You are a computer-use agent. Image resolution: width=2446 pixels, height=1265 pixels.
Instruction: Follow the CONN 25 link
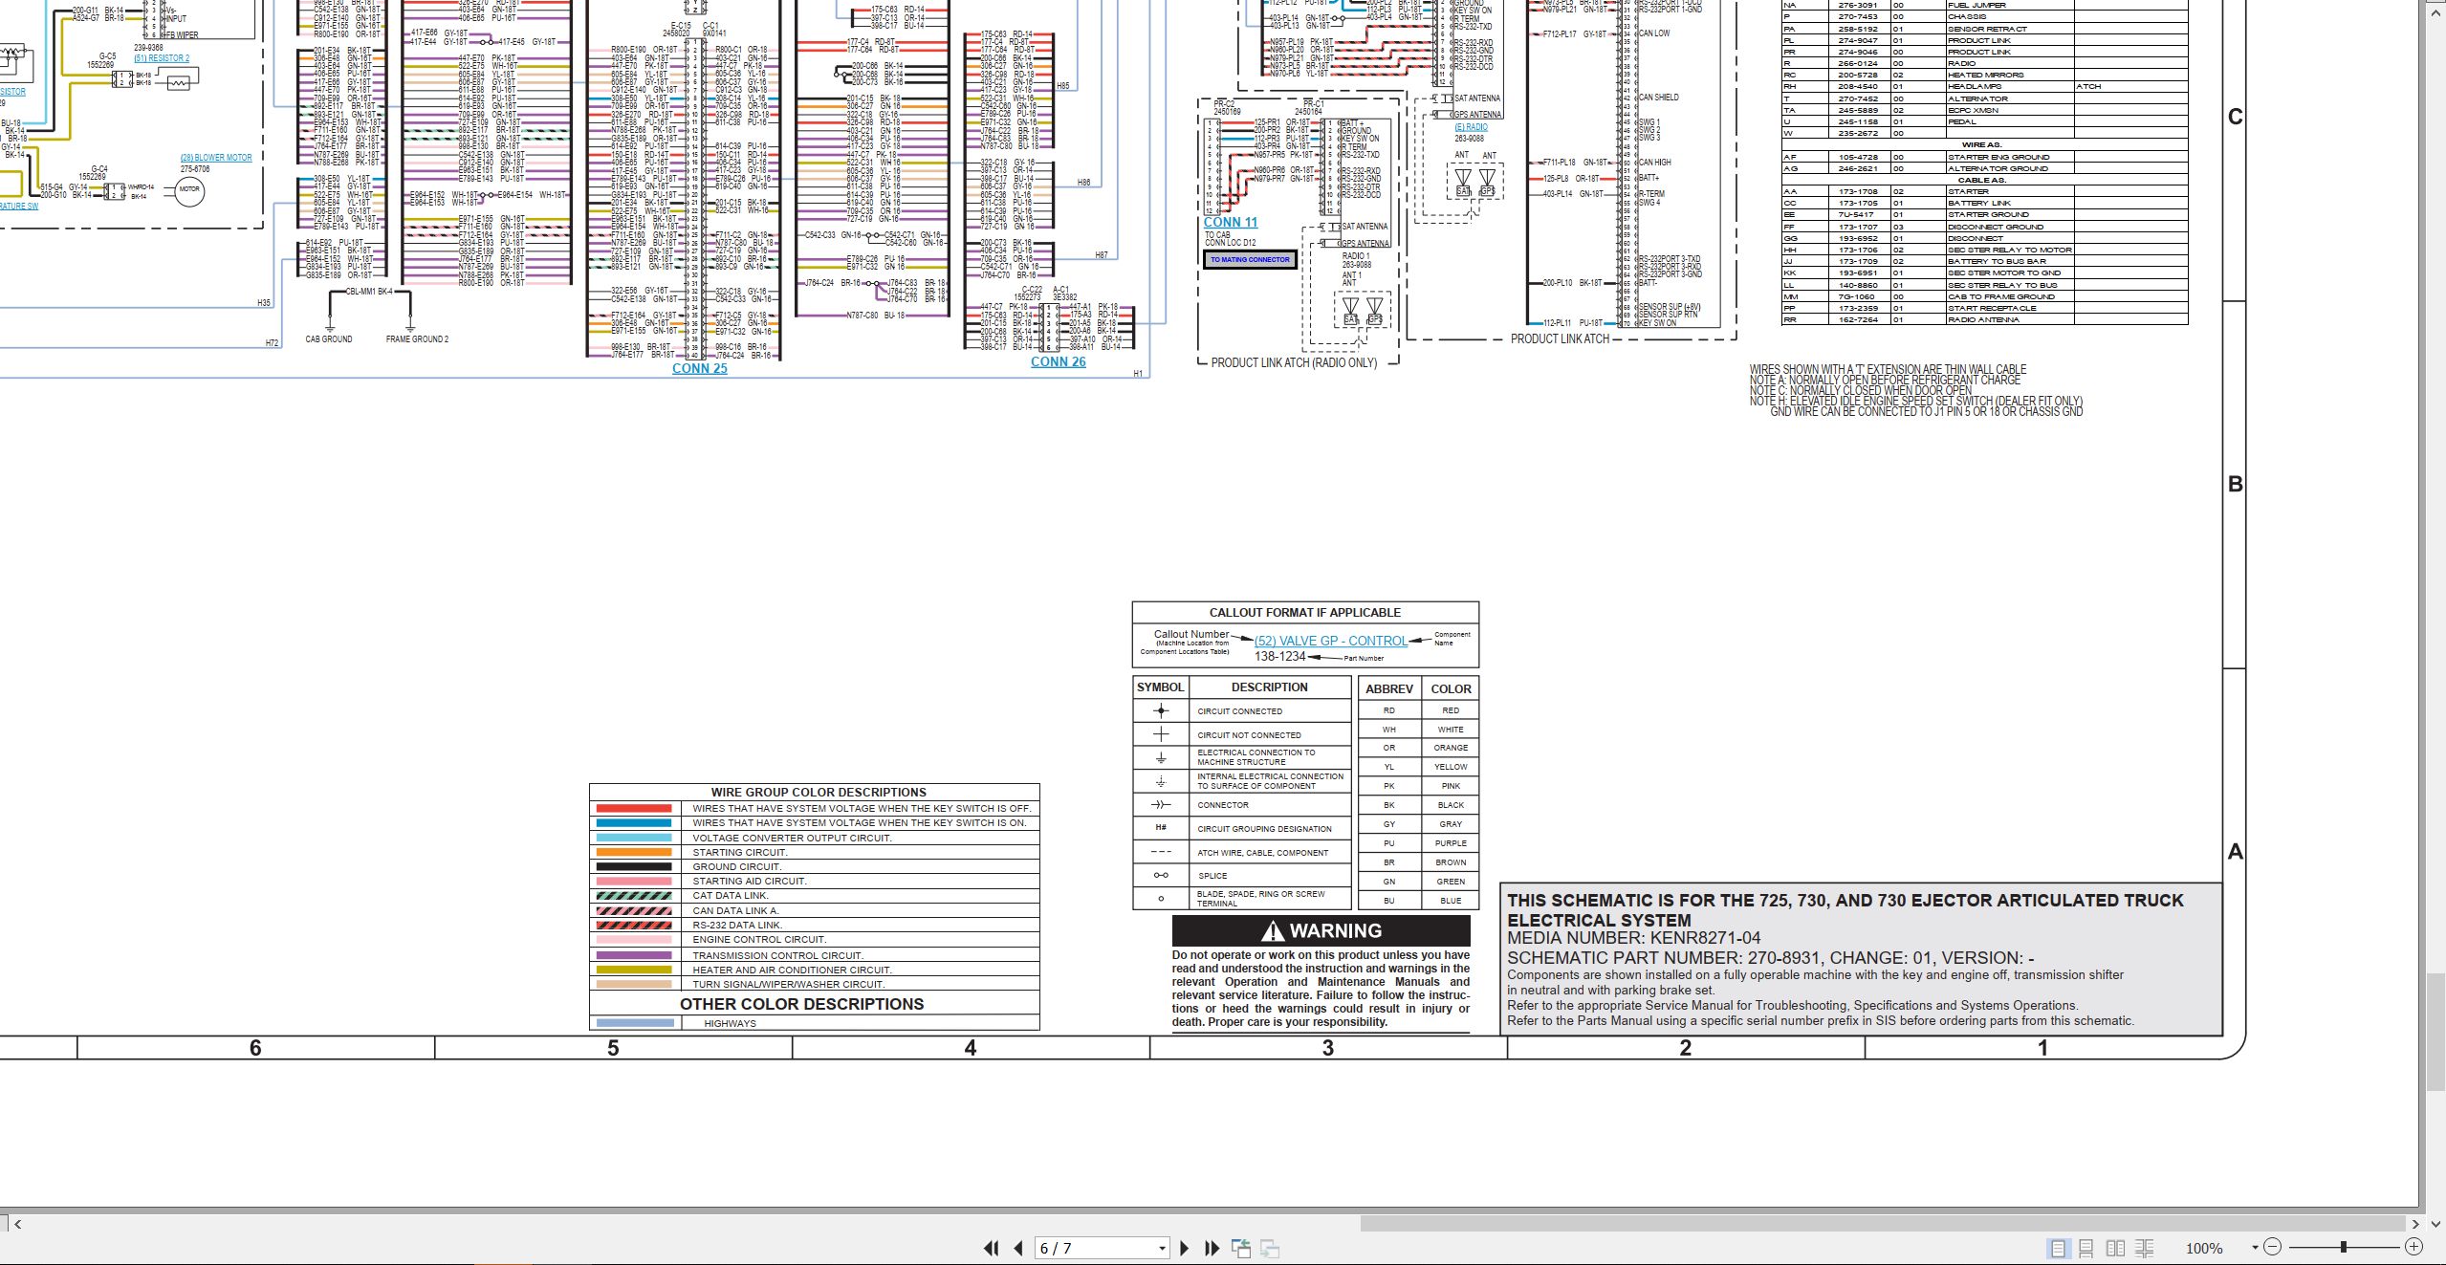pyautogui.click(x=700, y=369)
